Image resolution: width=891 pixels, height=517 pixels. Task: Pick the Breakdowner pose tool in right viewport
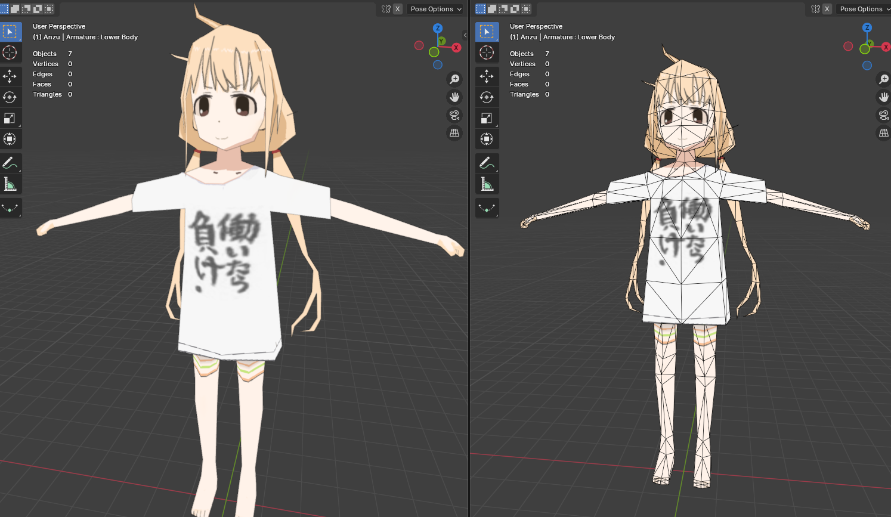tap(487, 208)
